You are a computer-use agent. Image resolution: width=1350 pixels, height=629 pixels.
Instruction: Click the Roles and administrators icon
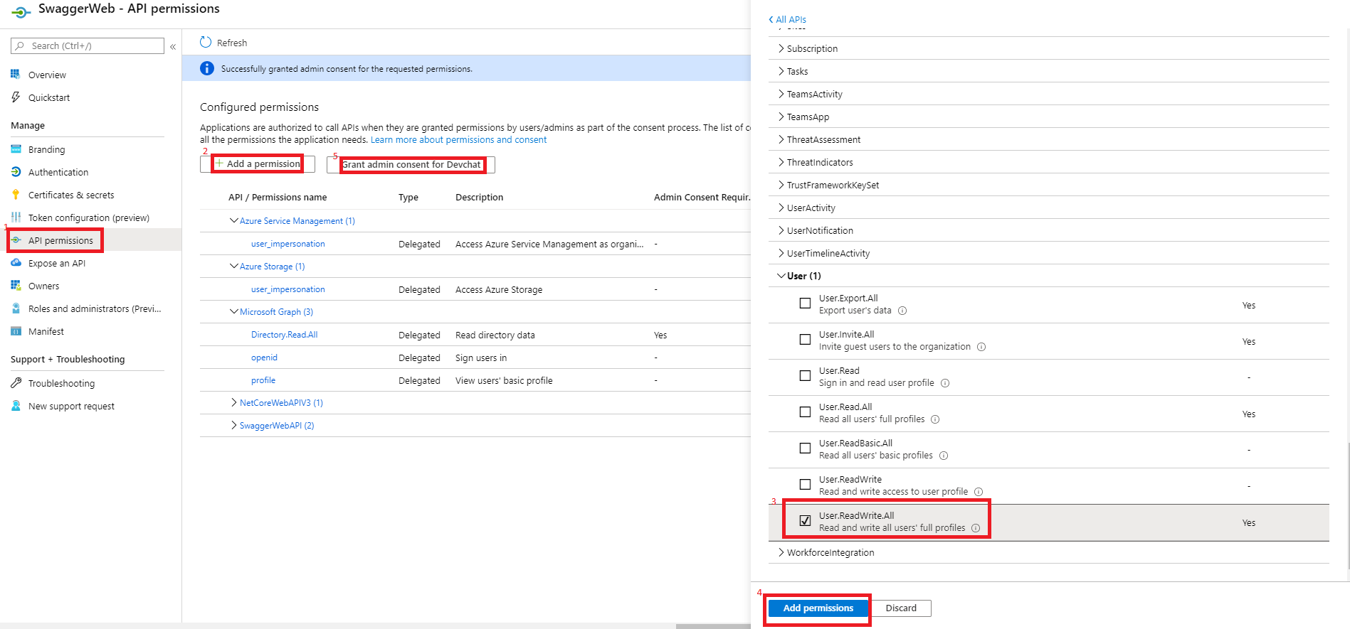[x=16, y=308]
